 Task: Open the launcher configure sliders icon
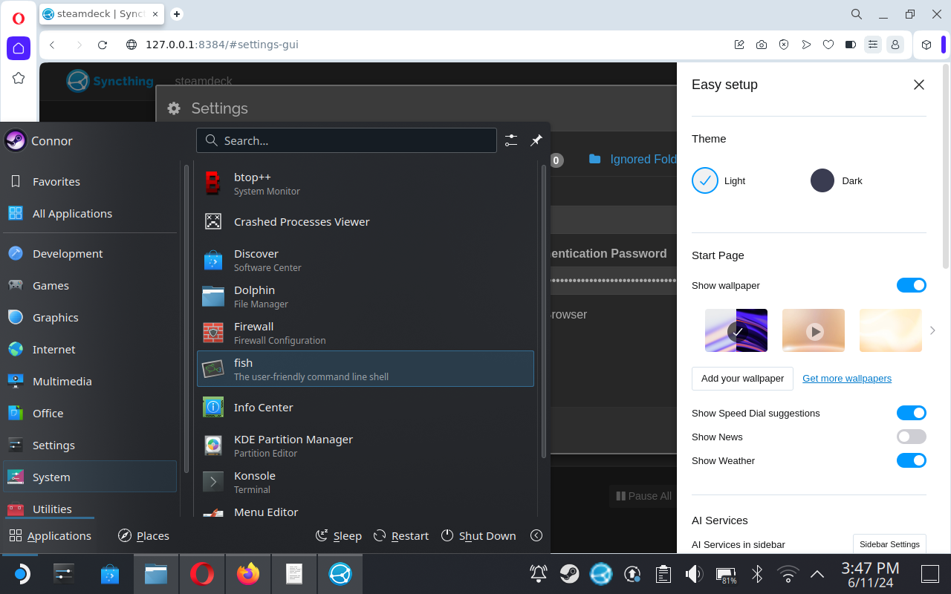511,140
